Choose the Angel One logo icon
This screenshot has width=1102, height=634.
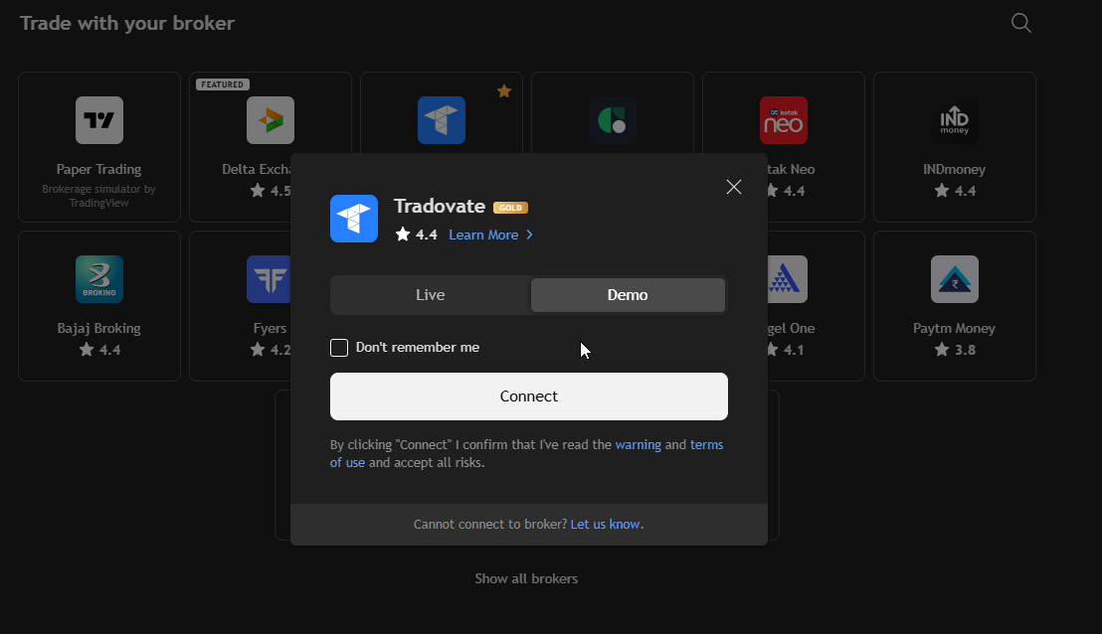click(x=787, y=279)
